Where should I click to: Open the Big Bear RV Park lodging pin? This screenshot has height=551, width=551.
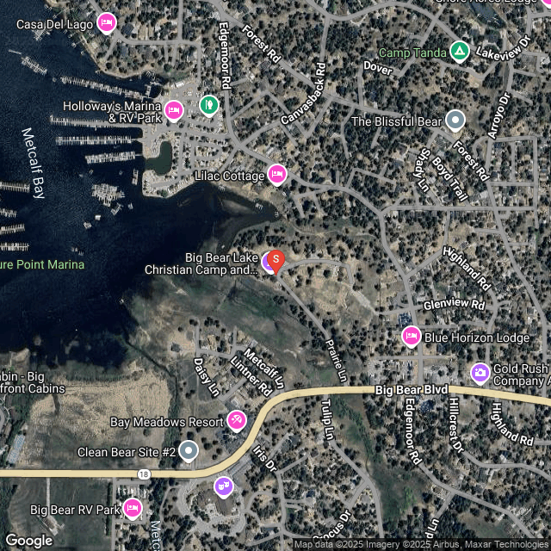point(133,509)
